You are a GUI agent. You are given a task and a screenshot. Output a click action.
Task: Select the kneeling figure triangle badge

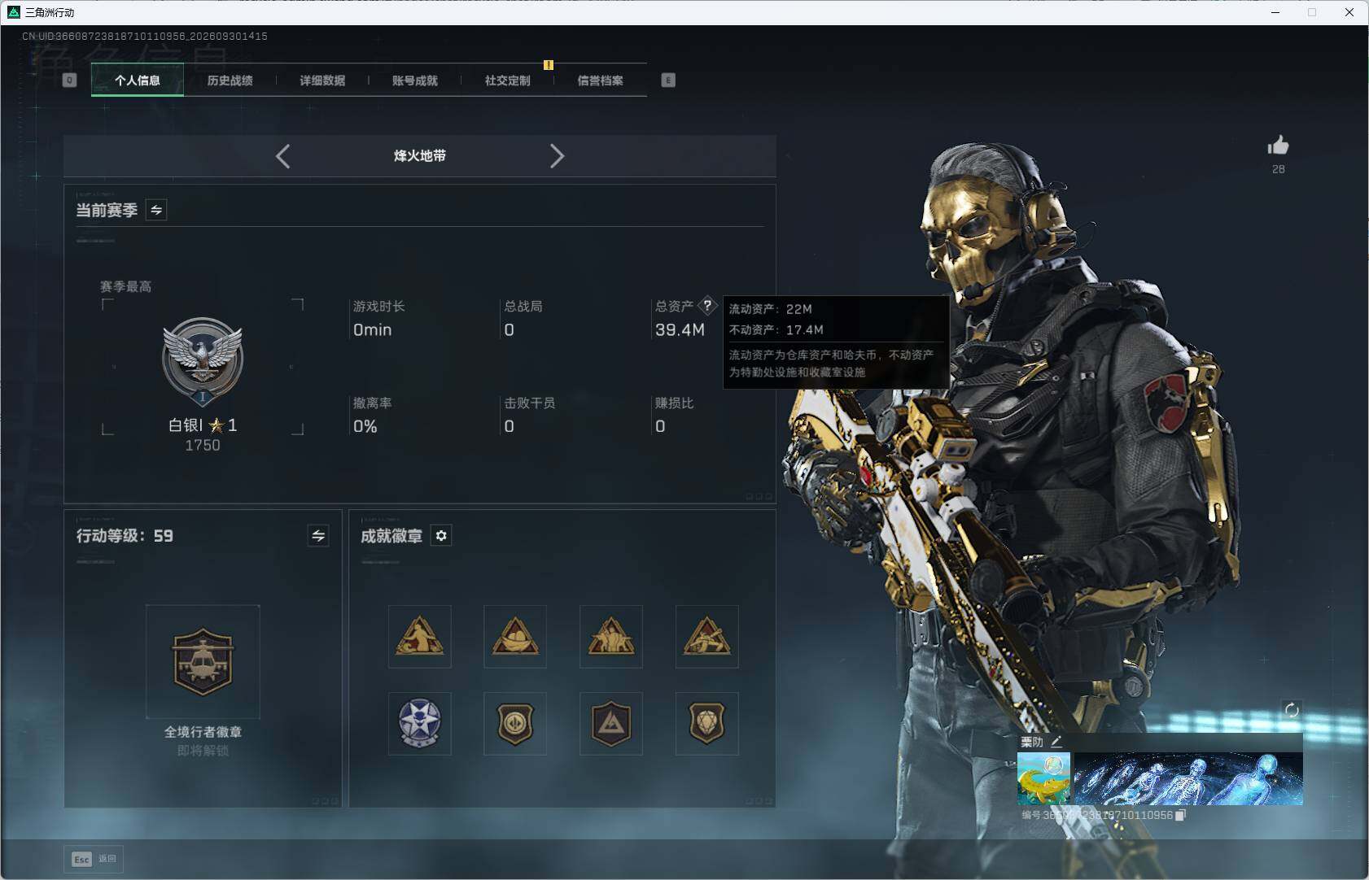pyautogui.click(x=420, y=636)
